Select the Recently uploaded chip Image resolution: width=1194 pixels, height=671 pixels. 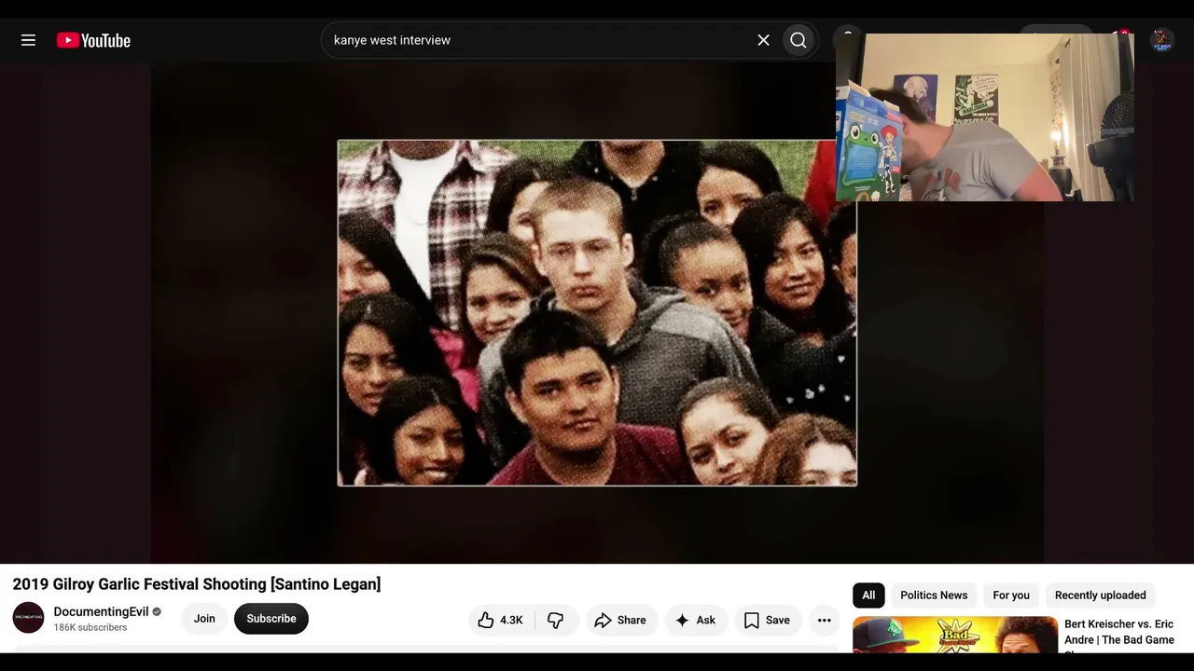pos(1101,595)
